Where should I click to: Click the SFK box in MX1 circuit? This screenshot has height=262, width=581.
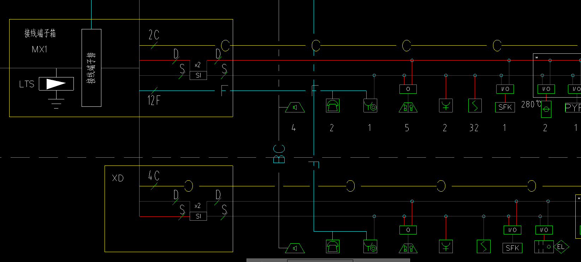[505, 107]
